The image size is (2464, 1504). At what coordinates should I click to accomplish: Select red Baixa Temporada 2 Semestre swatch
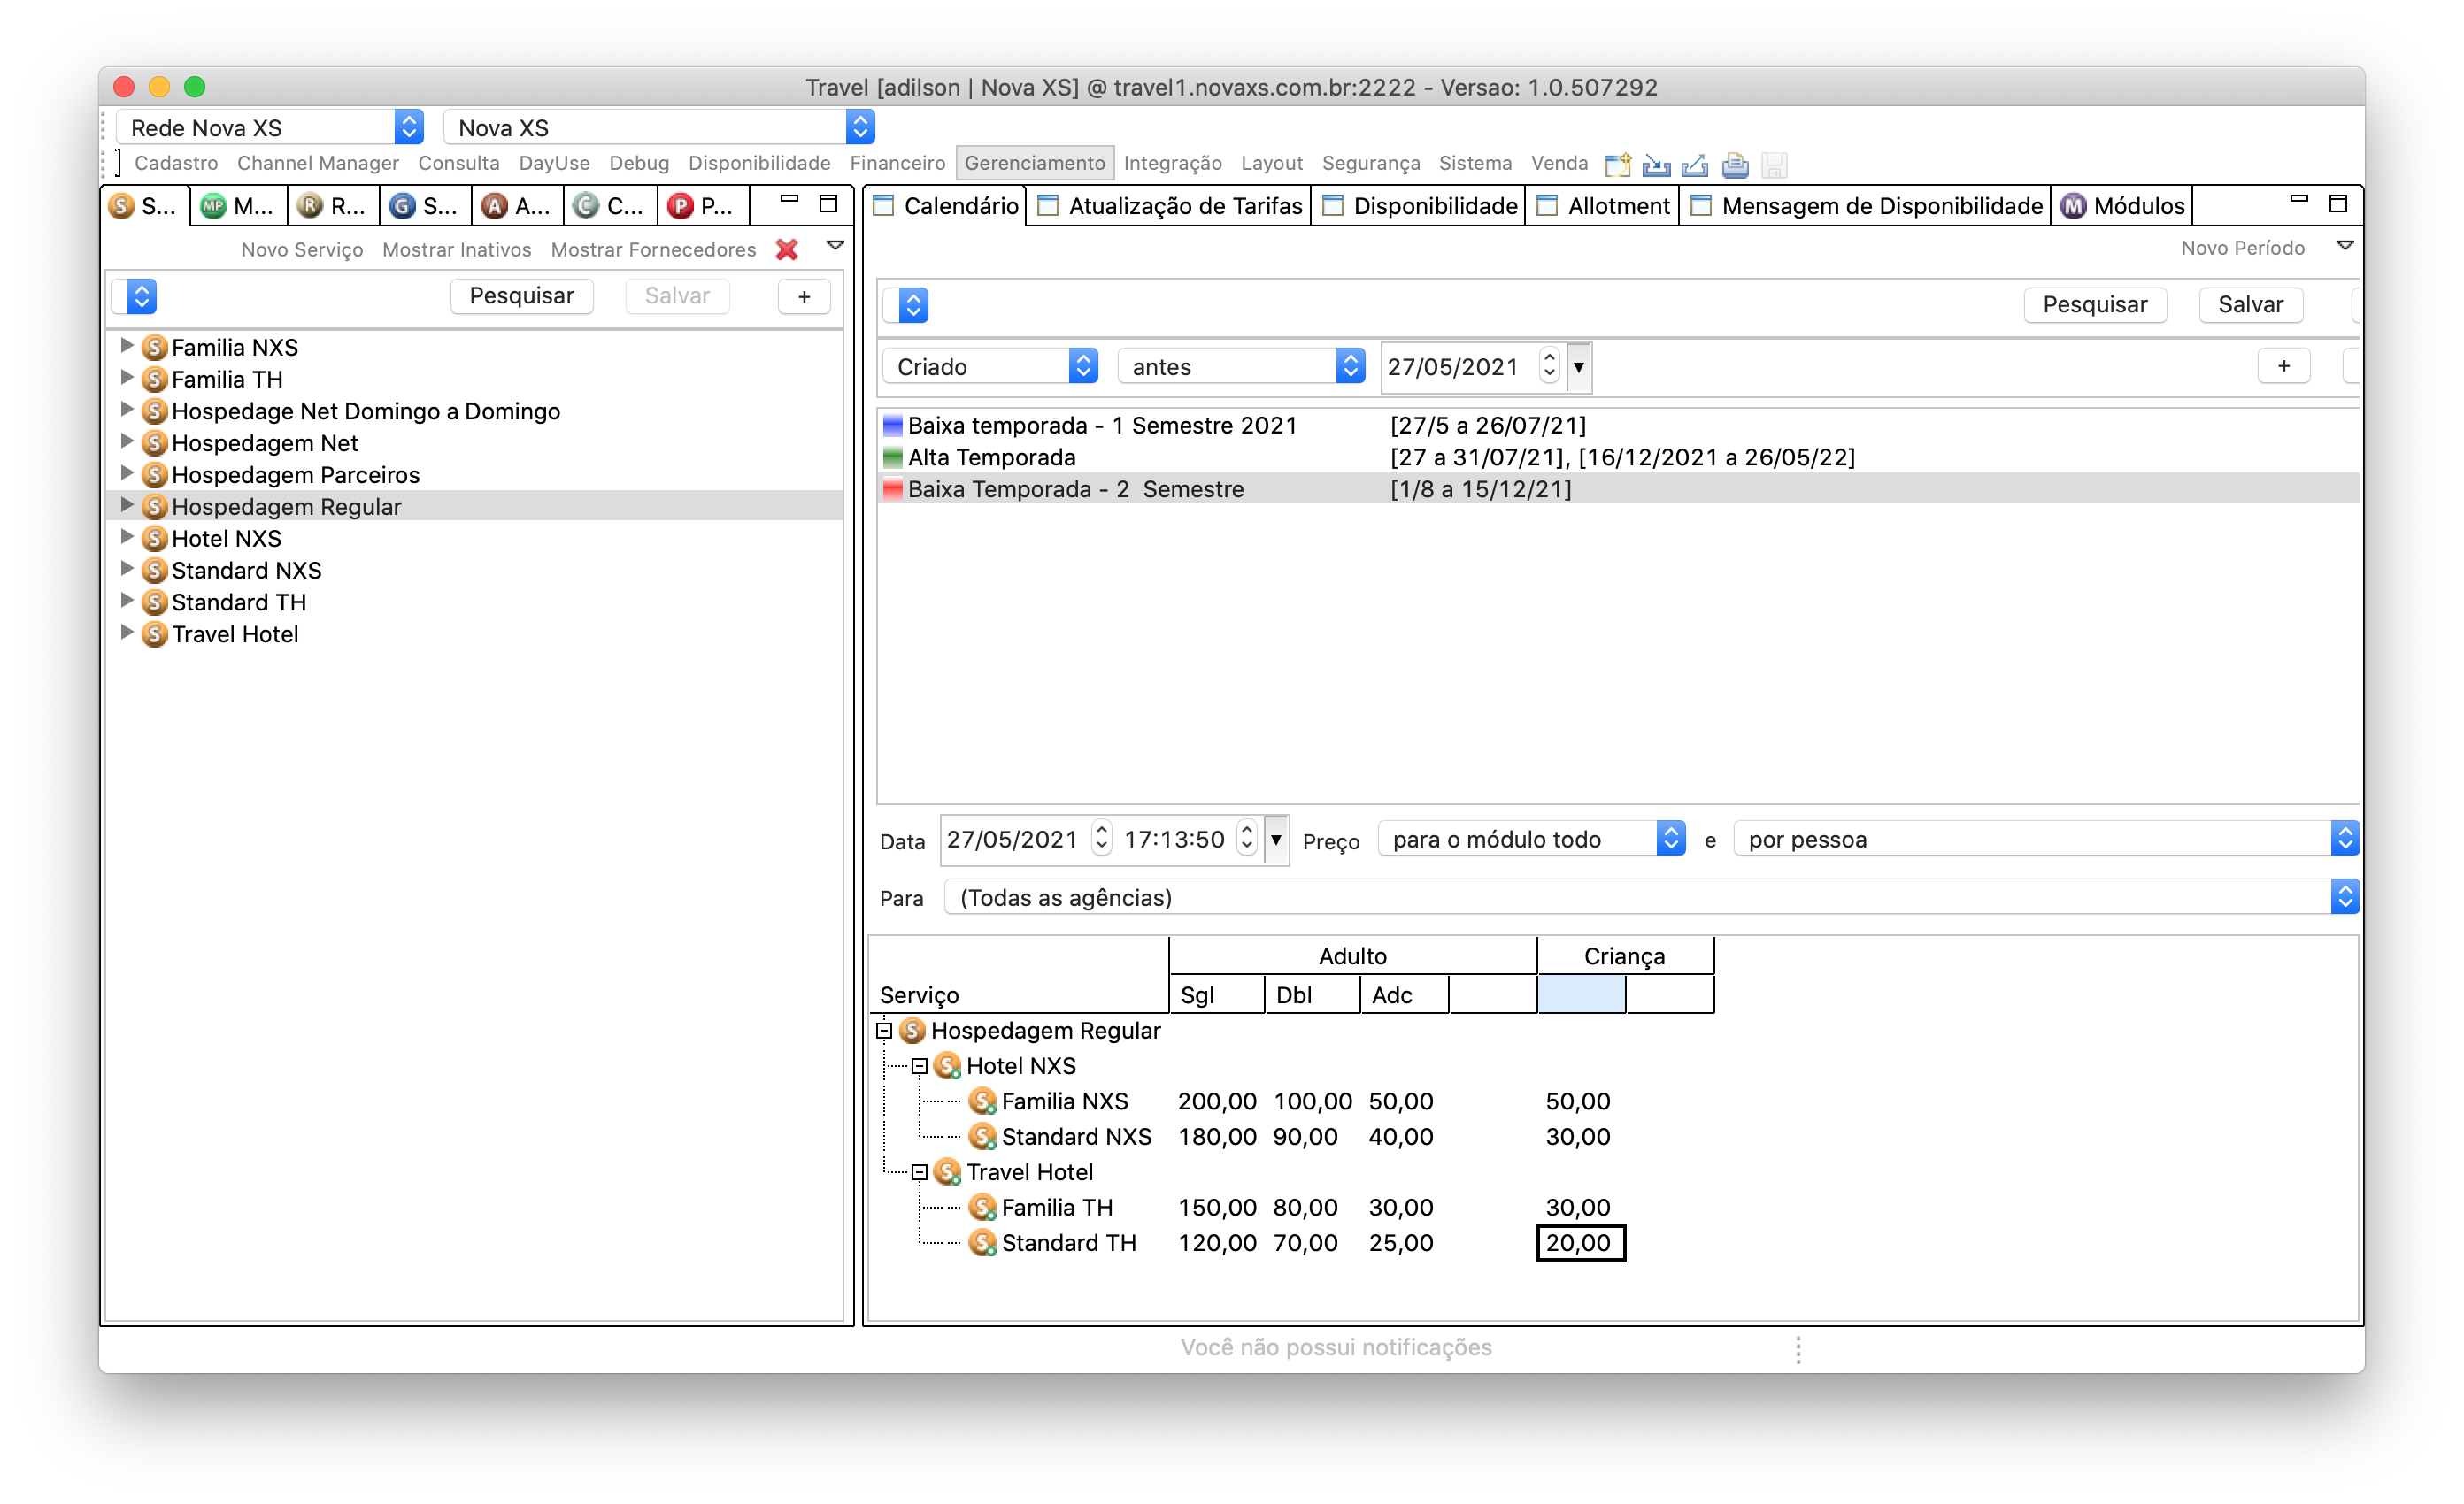pyautogui.click(x=893, y=488)
